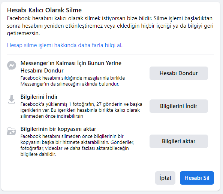223x194 pixels.
Task: Click the Messenger chat bubble icon
Action: coord(12,65)
